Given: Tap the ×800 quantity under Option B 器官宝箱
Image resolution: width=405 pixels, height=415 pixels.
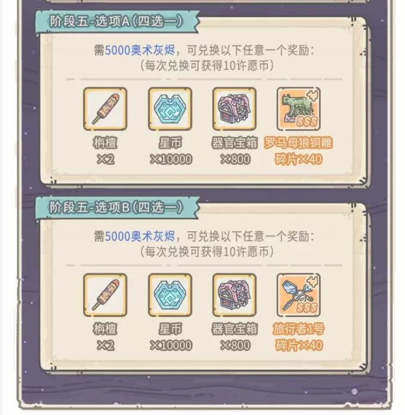Looking at the screenshot, I should [235, 345].
